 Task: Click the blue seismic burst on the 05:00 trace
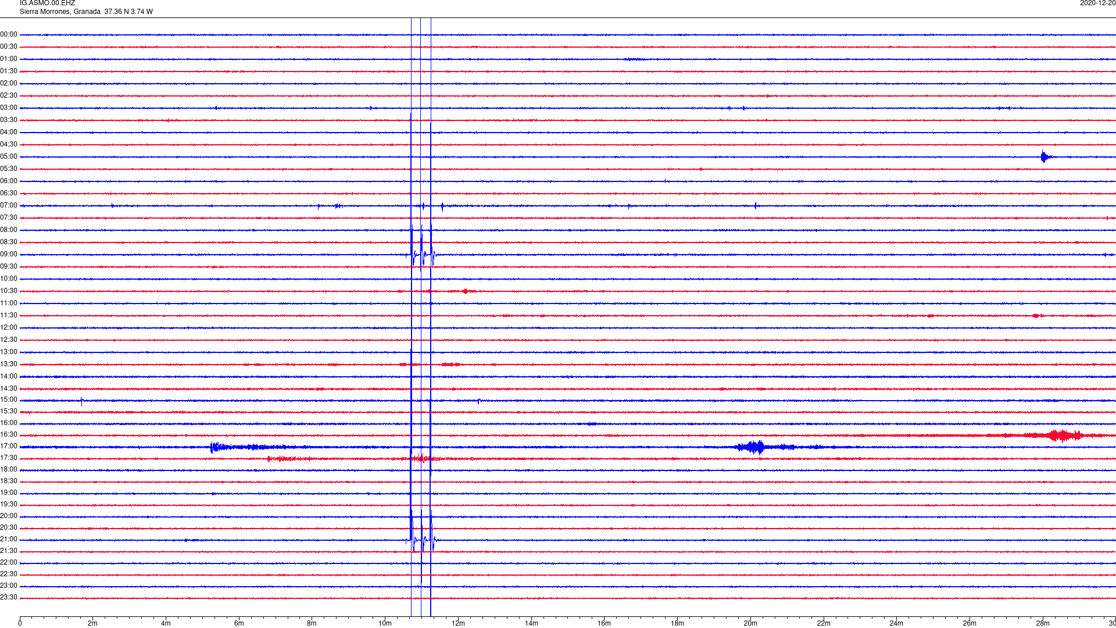pyautogui.click(x=1046, y=156)
